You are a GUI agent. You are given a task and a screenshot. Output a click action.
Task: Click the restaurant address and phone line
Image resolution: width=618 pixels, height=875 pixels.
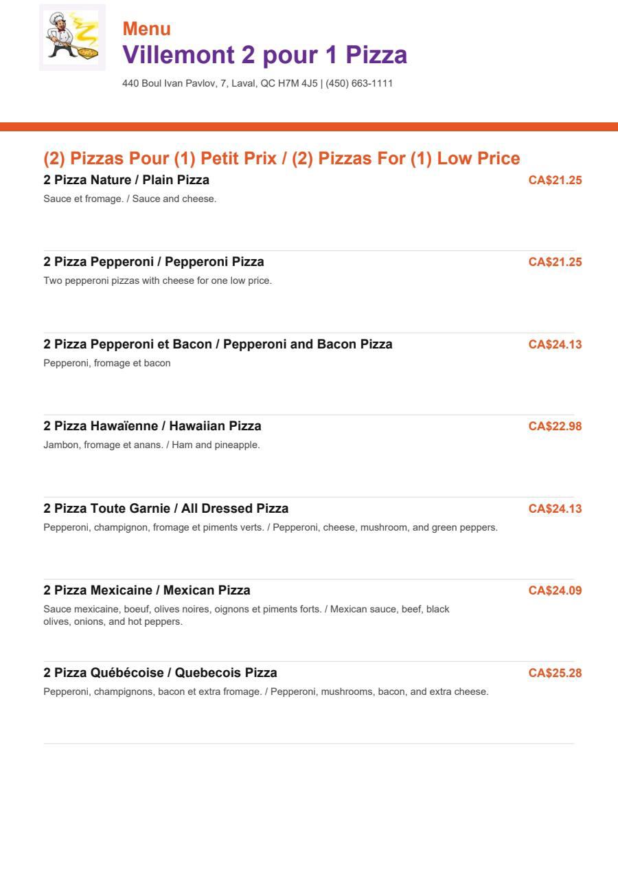click(257, 83)
